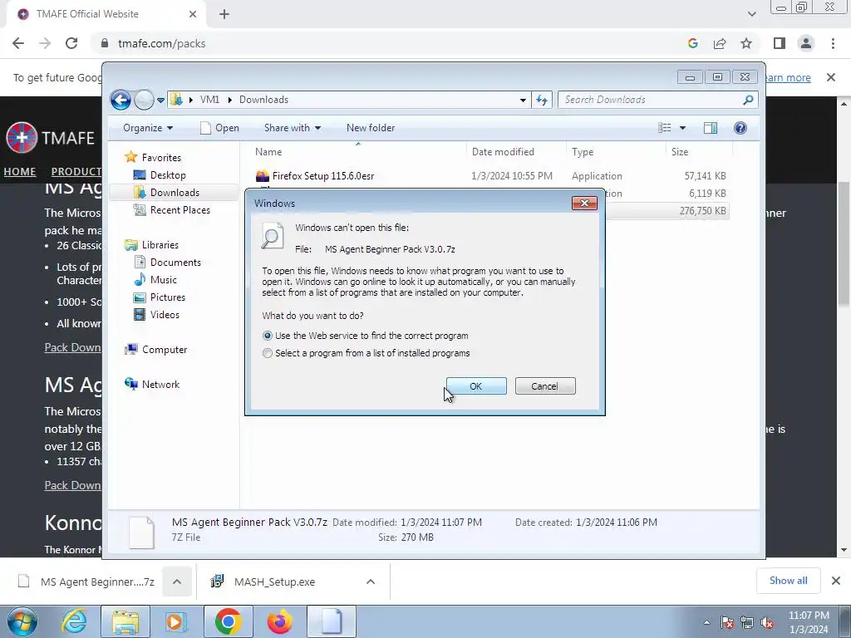Open a new Chrome tab

coord(224,14)
